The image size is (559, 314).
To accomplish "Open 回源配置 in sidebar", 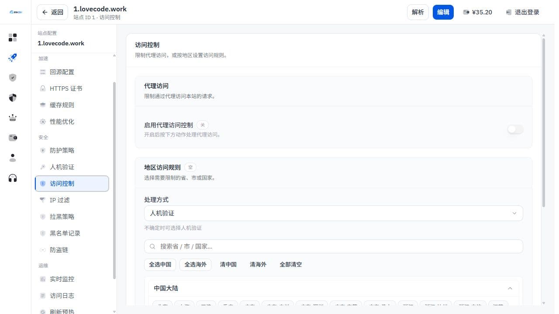I will [x=72, y=72].
